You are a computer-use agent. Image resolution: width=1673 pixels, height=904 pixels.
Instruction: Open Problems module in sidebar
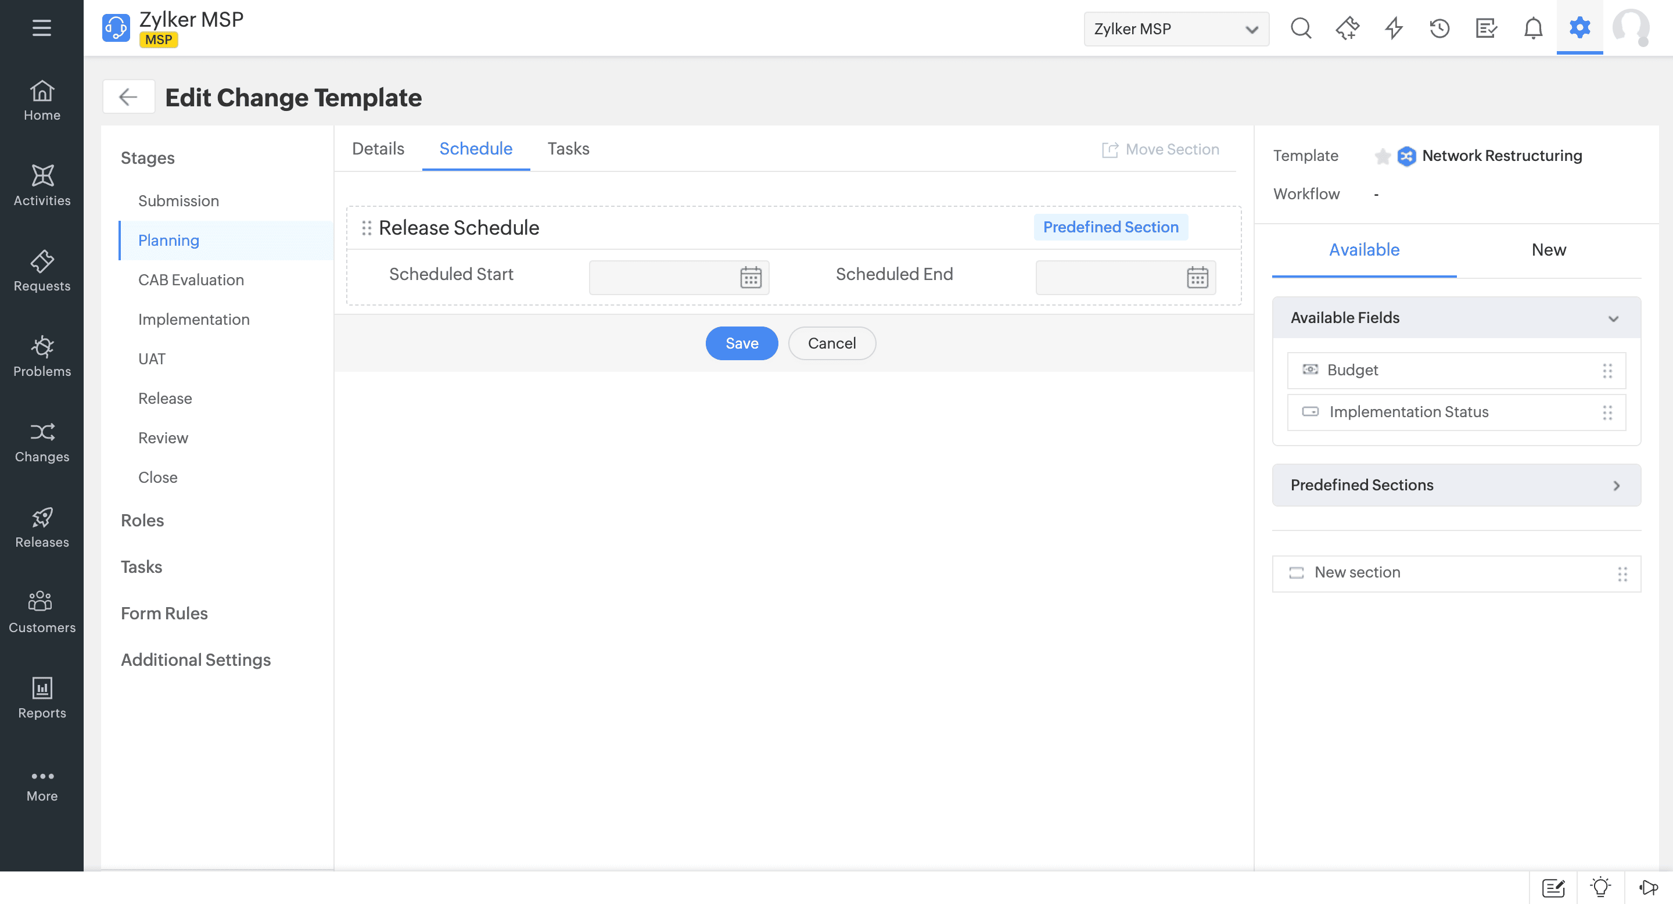pyautogui.click(x=42, y=357)
